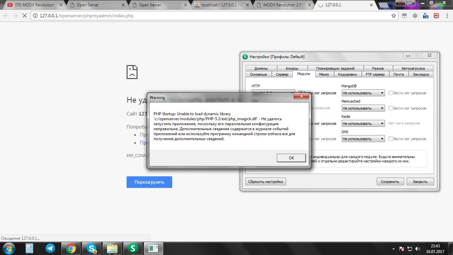Open the Меню tab in settings

[324, 74]
